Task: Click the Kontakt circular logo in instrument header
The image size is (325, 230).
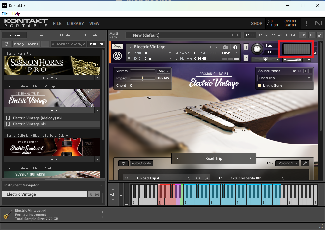Action: tap(118, 56)
